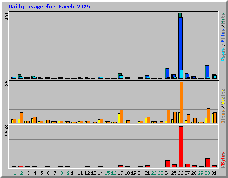Click the green weekend day 30 label
The height and width of the screenshot is (178, 228).
pyautogui.click(x=207, y=173)
